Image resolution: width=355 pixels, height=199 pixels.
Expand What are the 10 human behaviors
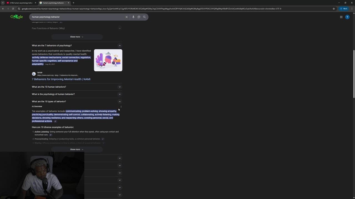pyautogui.click(x=77, y=87)
